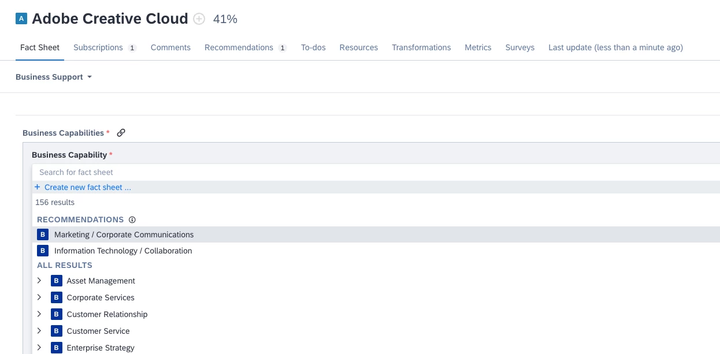Screen dimensions: 720x354
Task: Switch to the Subscriptions tab
Action: coord(105,47)
